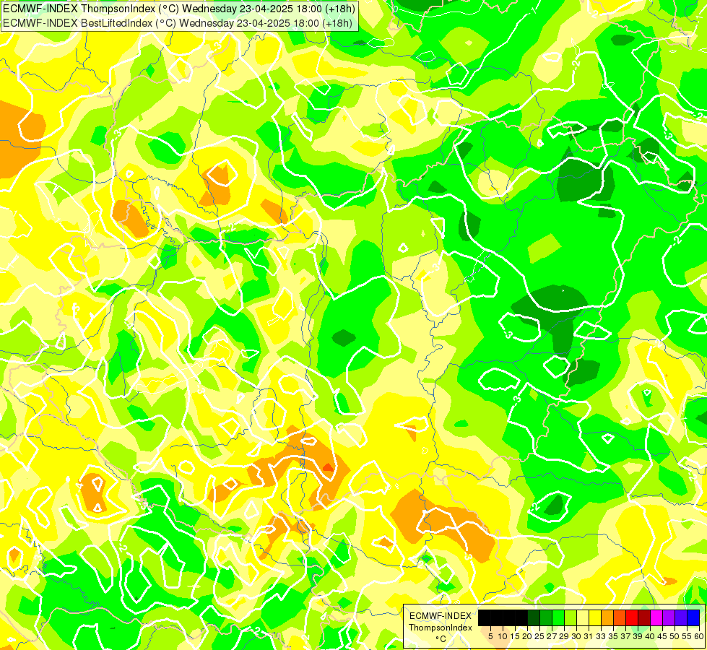707x650 pixels.
Task: Click the legend tick value 35
Action: click(x=614, y=636)
